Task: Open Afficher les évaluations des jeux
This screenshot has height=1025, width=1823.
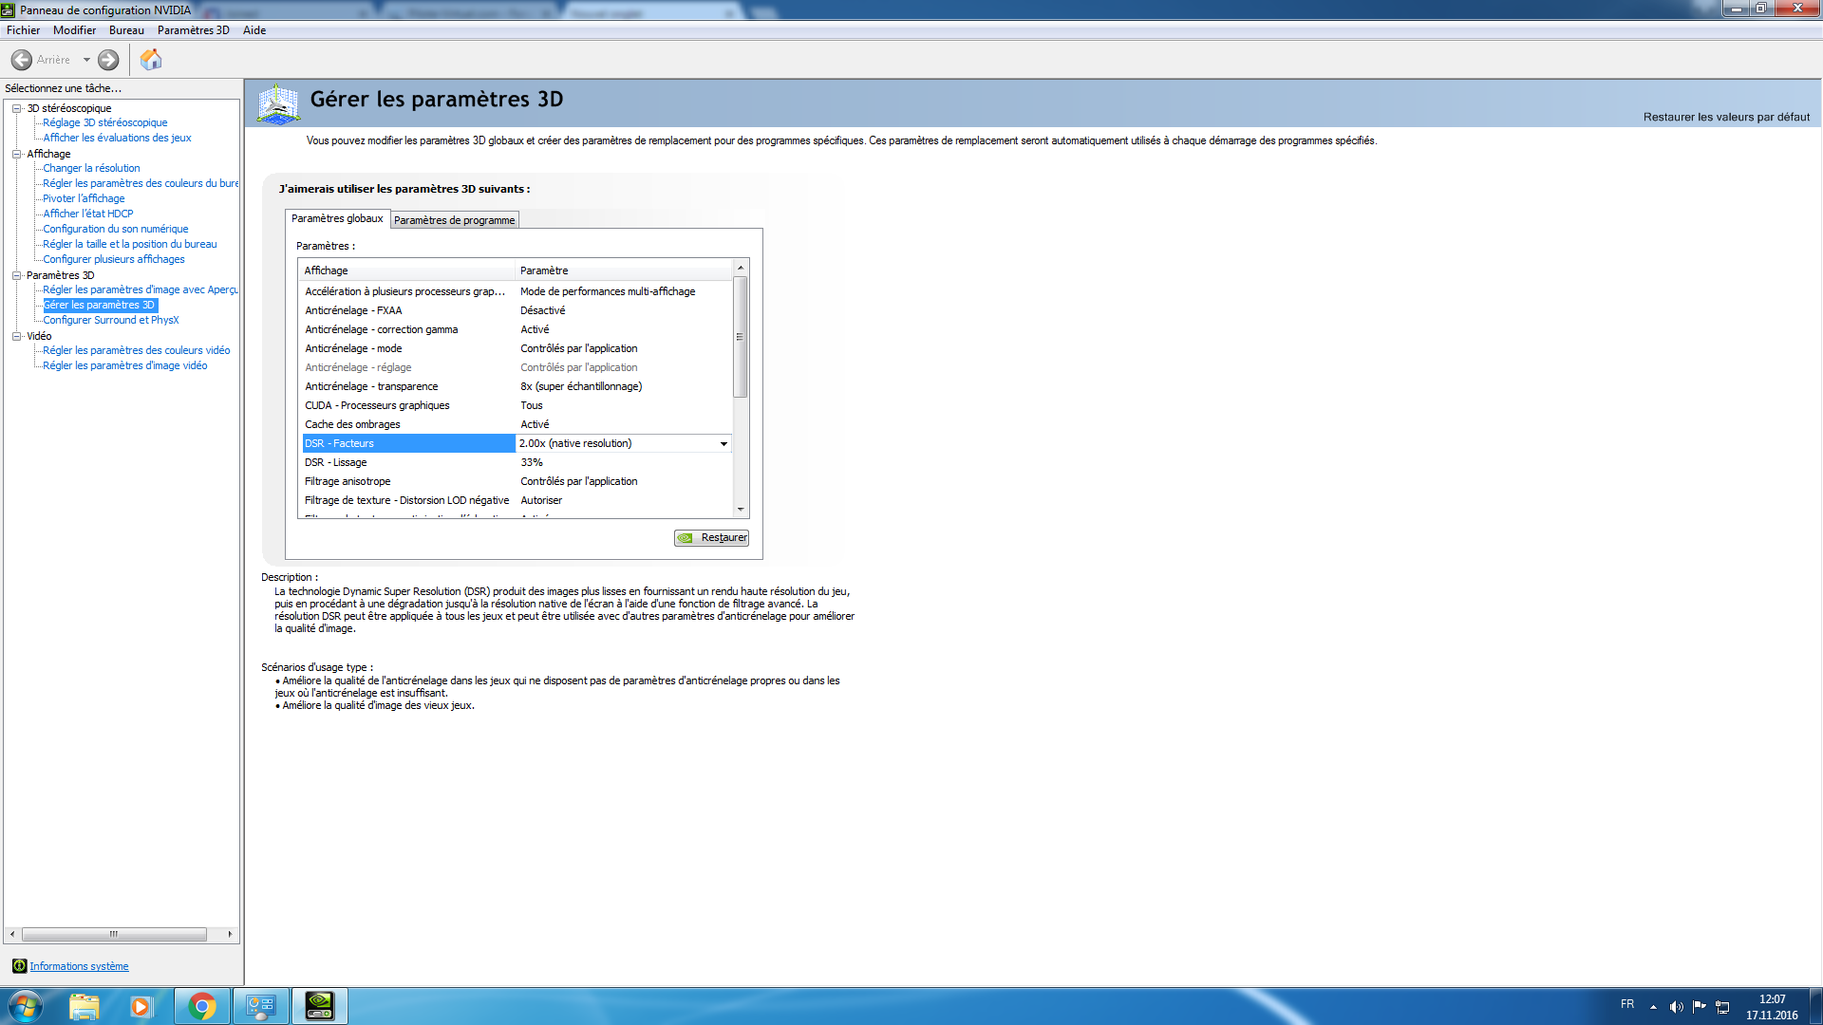Action: point(117,138)
